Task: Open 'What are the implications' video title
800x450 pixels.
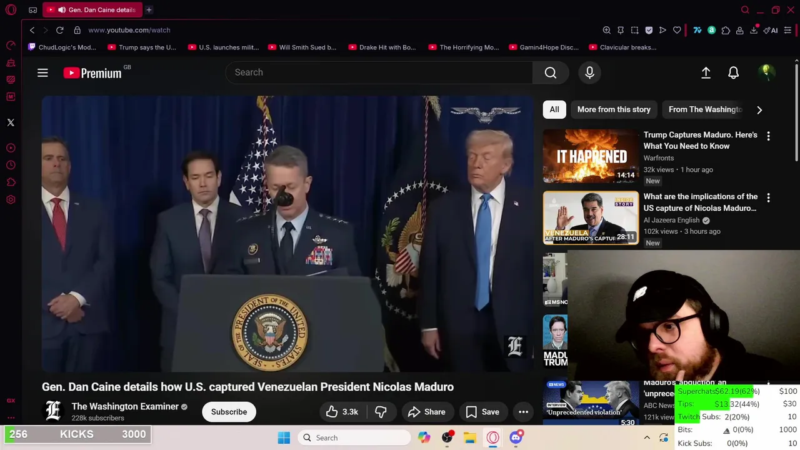Action: coord(701,202)
